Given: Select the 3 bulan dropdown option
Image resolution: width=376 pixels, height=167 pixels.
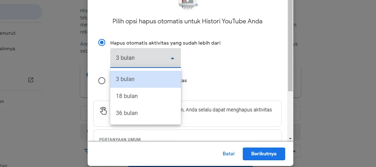Looking at the screenshot, I should 146,79.
